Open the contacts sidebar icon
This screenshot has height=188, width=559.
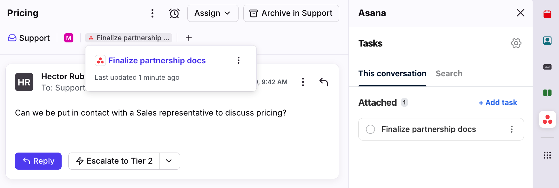(x=547, y=41)
